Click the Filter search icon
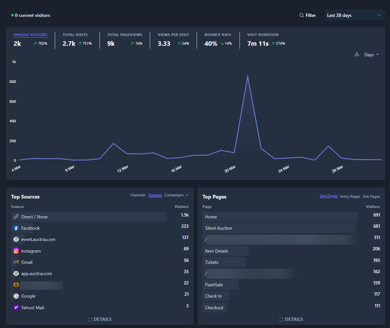This screenshot has width=390, height=328. (301, 15)
